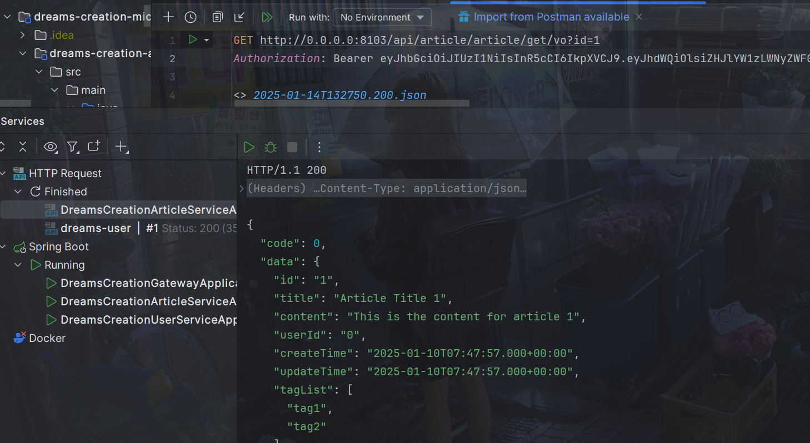810x443 pixels.
Task: Expand the .idea folder
Action: click(23, 35)
